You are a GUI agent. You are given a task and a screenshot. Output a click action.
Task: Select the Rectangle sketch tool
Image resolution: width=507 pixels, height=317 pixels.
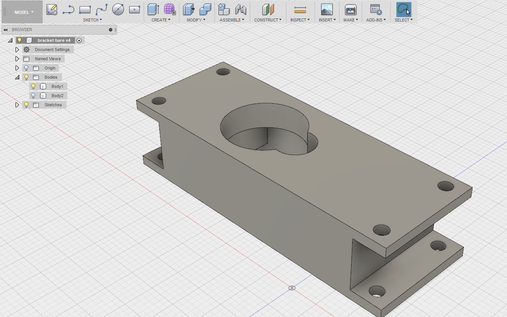click(85, 9)
